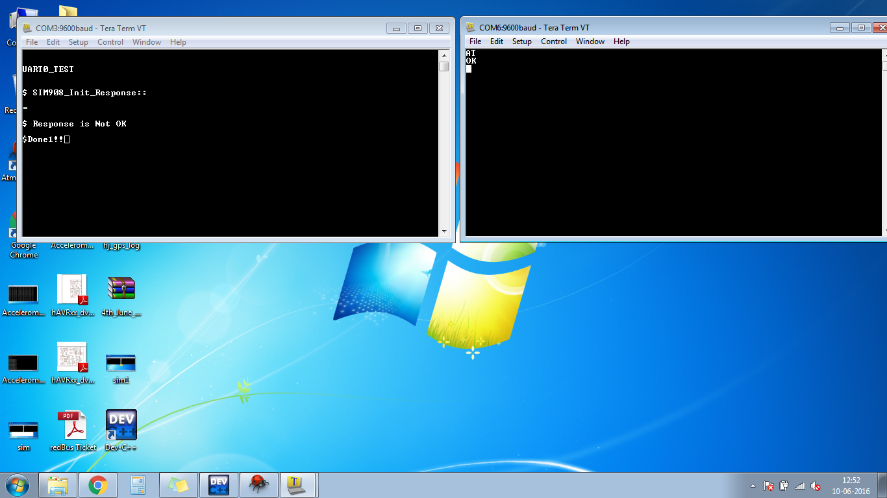Click the OK response in COM6 terminal
This screenshot has height=498, width=887.
tap(471, 61)
